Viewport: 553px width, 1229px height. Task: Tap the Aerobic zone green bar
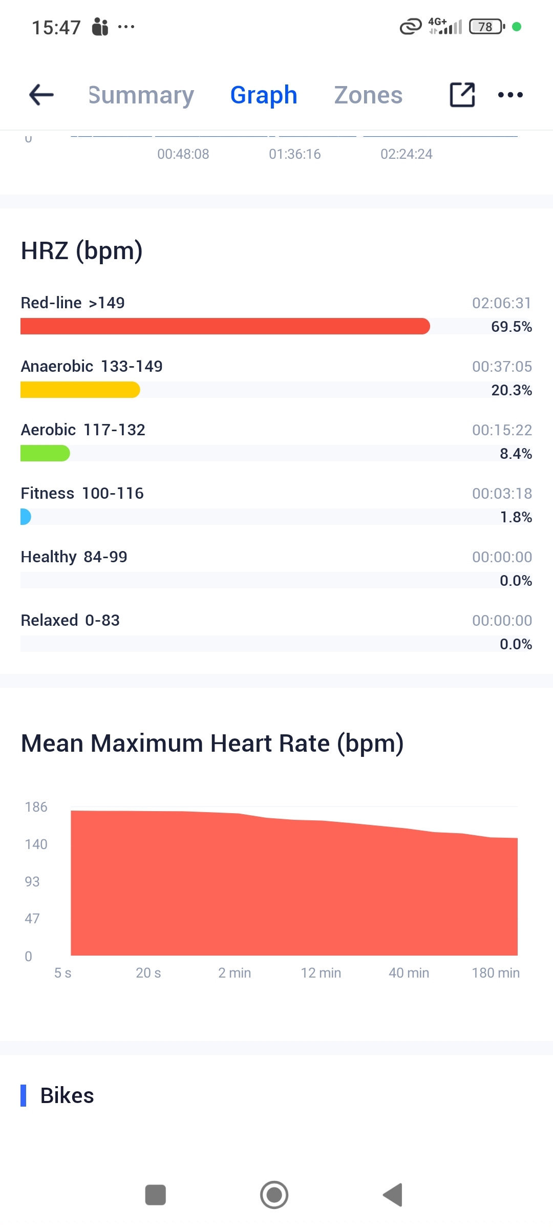[45, 453]
